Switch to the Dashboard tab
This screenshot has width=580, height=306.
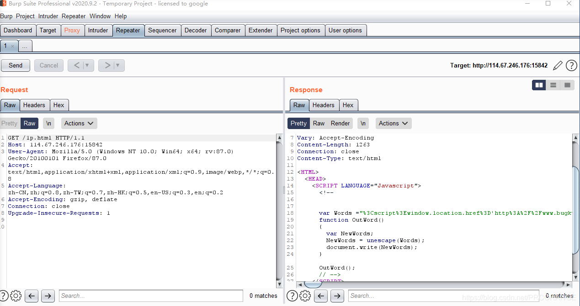[x=18, y=30]
